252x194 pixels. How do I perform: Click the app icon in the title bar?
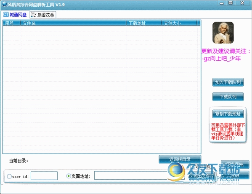tap(4, 4)
